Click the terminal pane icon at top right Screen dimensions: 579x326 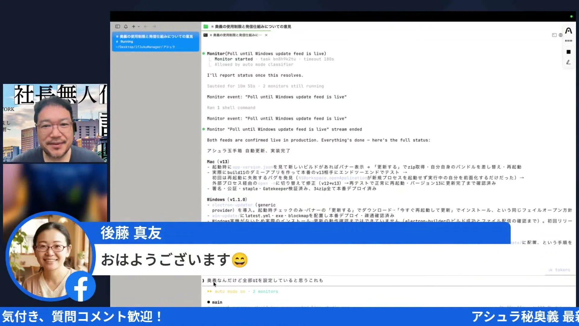point(554,35)
